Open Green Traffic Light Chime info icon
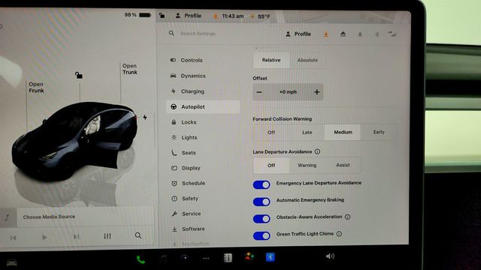Image resolution: width=481 pixels, height=270 pixels. pos(339,234)
